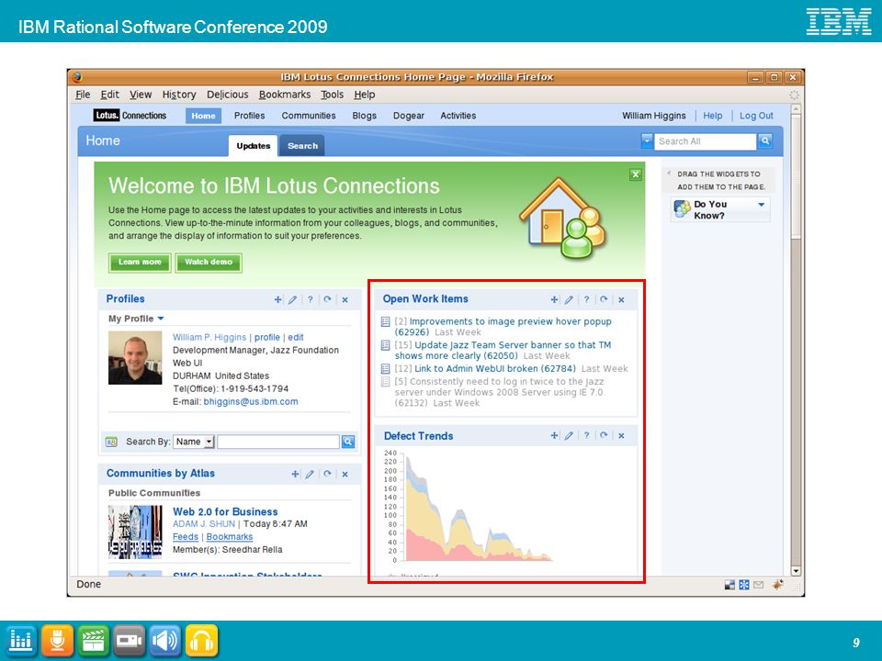Viewport: 882px width, 661px height.
Task: Click the Search All input field
Action: click(706, 141)
